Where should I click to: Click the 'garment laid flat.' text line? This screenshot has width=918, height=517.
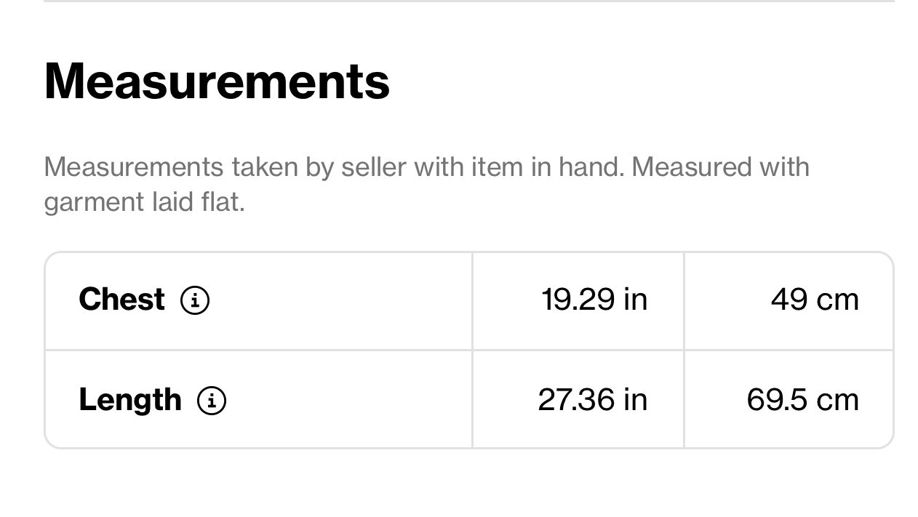click(x=144, y=202)
